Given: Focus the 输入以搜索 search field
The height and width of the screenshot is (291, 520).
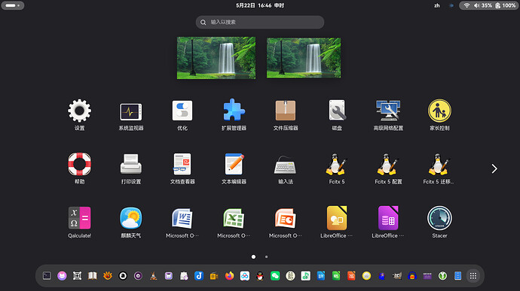Looking at the screenshot, I should click(260, 22).
